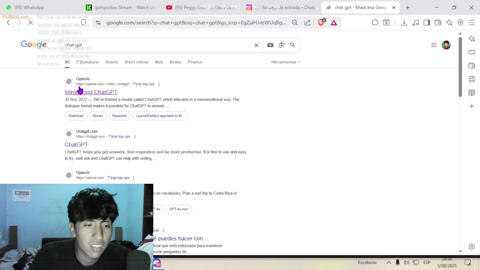Open the Google apps grid icon
The width and height of the screenshot is (480, 270).
434,45
